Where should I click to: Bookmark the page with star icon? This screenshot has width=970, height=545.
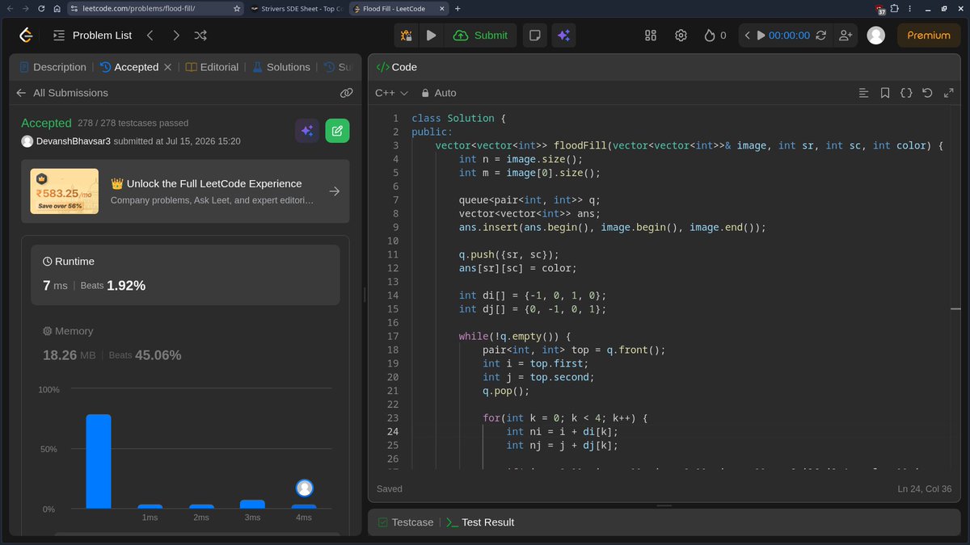(x=236, y=8)
